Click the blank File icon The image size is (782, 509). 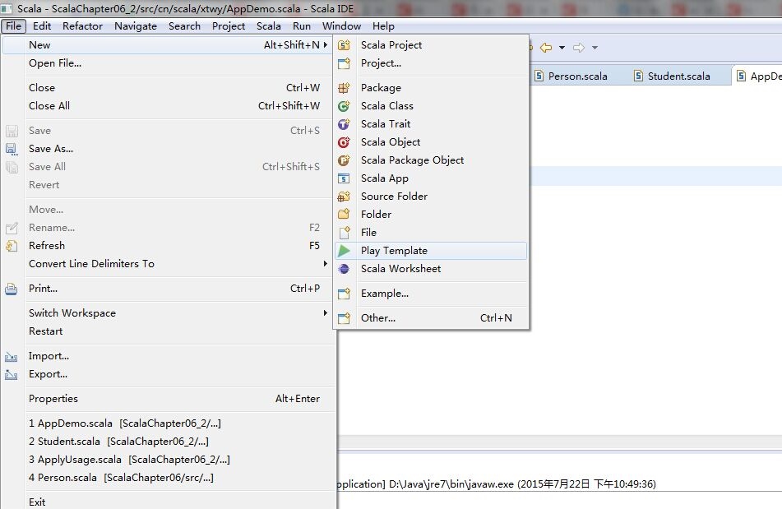344,233
